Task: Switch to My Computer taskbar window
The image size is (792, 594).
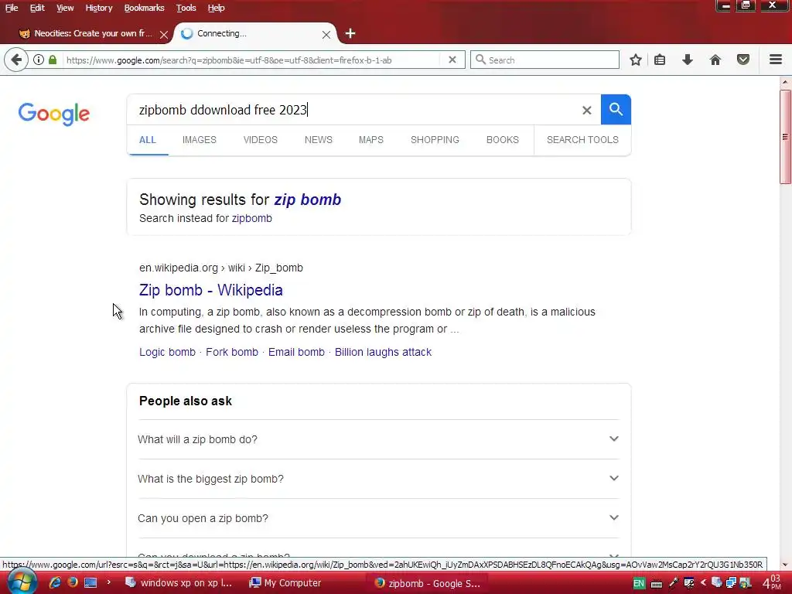Action: [x=286, y=583]
